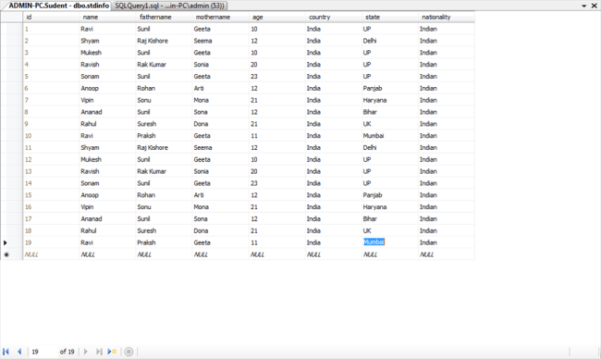Image resolution: width=601 pixels, height=359 pixels.
Task: Click the mothername column header
Action: (220, 17)
